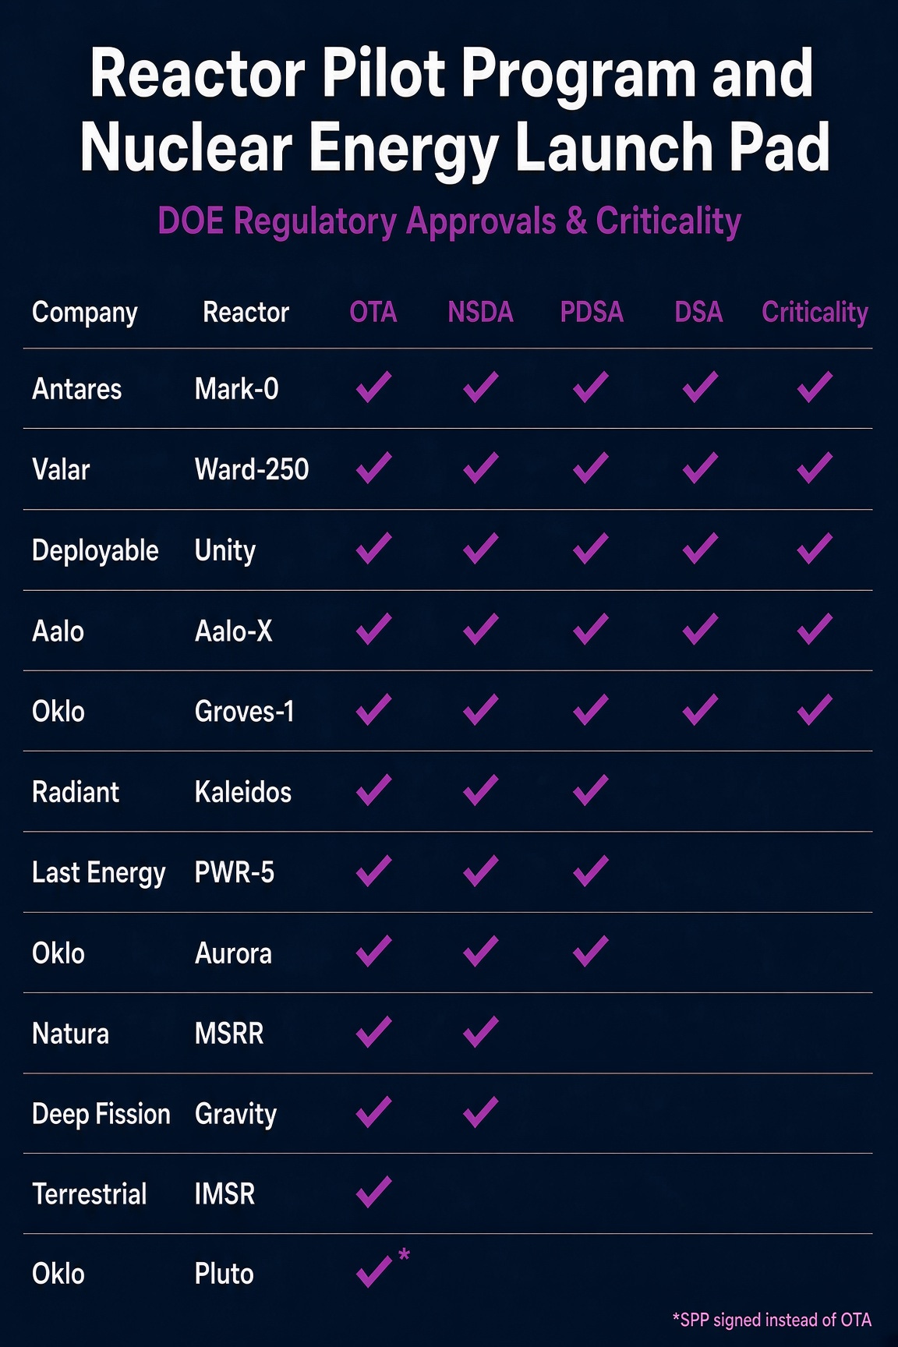Click the Oklo Groves-1 Criticality checkmark
Screen dimensions: 898x1347
click(x=815, y=709)
